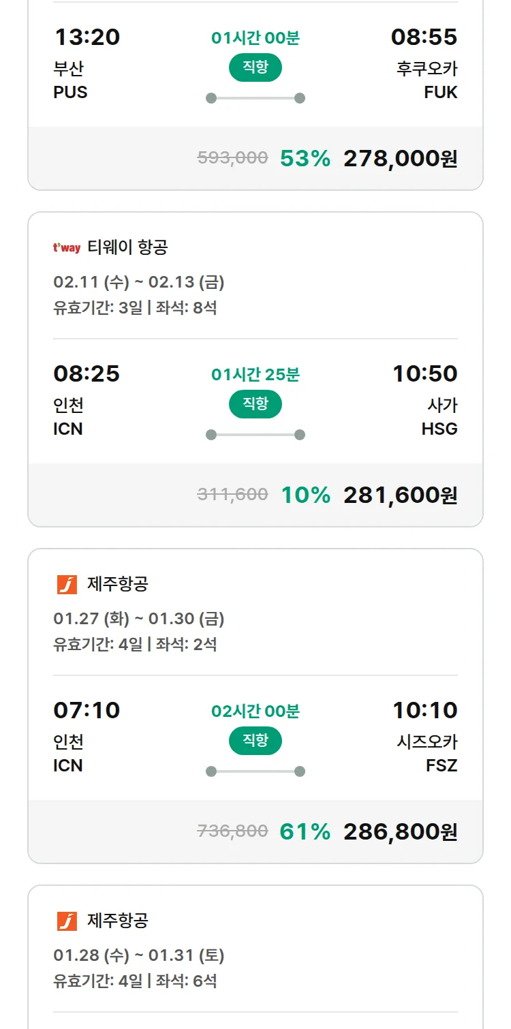Open the 제주항공 01.27 flight card title
The height and width of the screenshot is (1029, 511).
coord(118,585)
